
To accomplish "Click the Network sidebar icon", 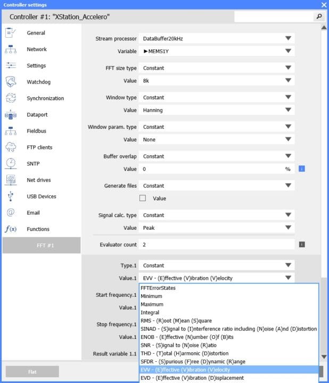I will (x=10, y=49).
